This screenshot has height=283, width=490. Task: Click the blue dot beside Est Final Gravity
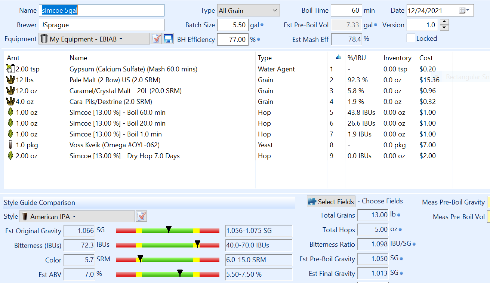pyautogui.click(x=401, y=273)
